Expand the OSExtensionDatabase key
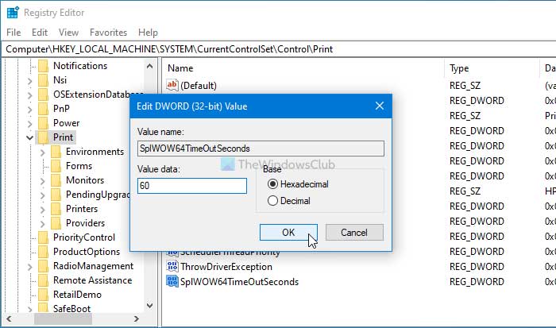The width and height of the screenshot is (556, 328). [x=30, y=95]
